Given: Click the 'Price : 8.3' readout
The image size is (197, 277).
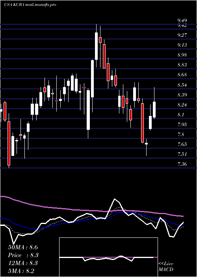Looking at the screenshot, I should 23,255.
